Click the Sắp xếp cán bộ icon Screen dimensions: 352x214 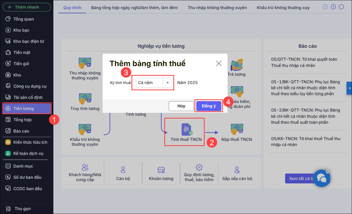tap(237, 170)
